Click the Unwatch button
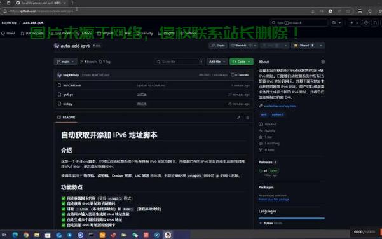This screenshot has height=239, width=382. pyautogui.click(x=240, y=46)
